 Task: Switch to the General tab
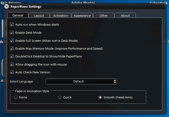18,15
